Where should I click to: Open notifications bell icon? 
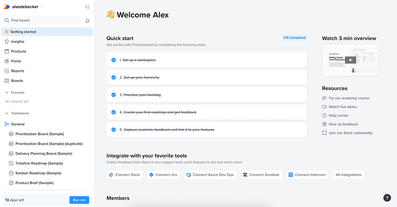[88, 21]
